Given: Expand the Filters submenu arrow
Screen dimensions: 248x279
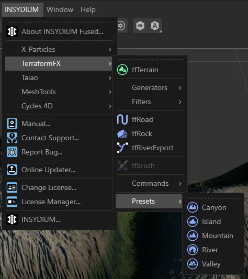Looking at the screenshot, I should point(180,102).
